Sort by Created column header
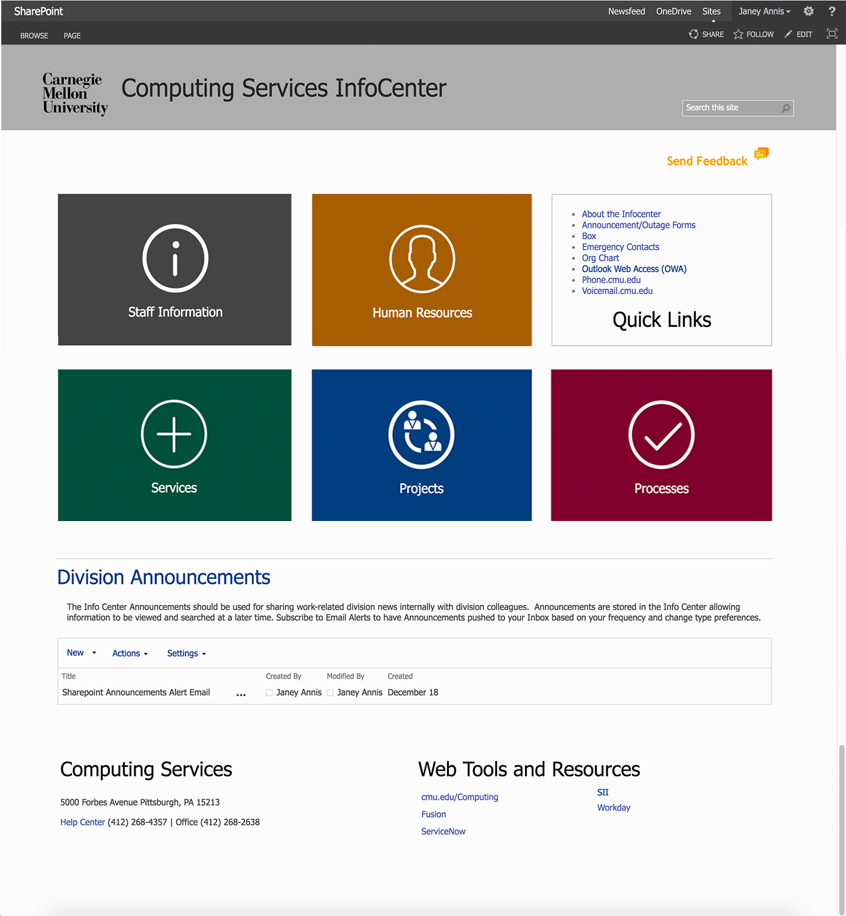846x916 pixels. pos(400,676)
